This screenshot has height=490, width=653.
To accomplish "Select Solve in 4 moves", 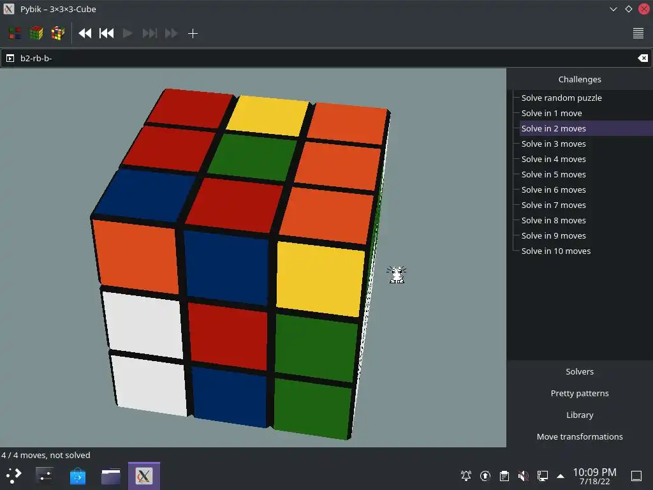I will click(554, 159).
